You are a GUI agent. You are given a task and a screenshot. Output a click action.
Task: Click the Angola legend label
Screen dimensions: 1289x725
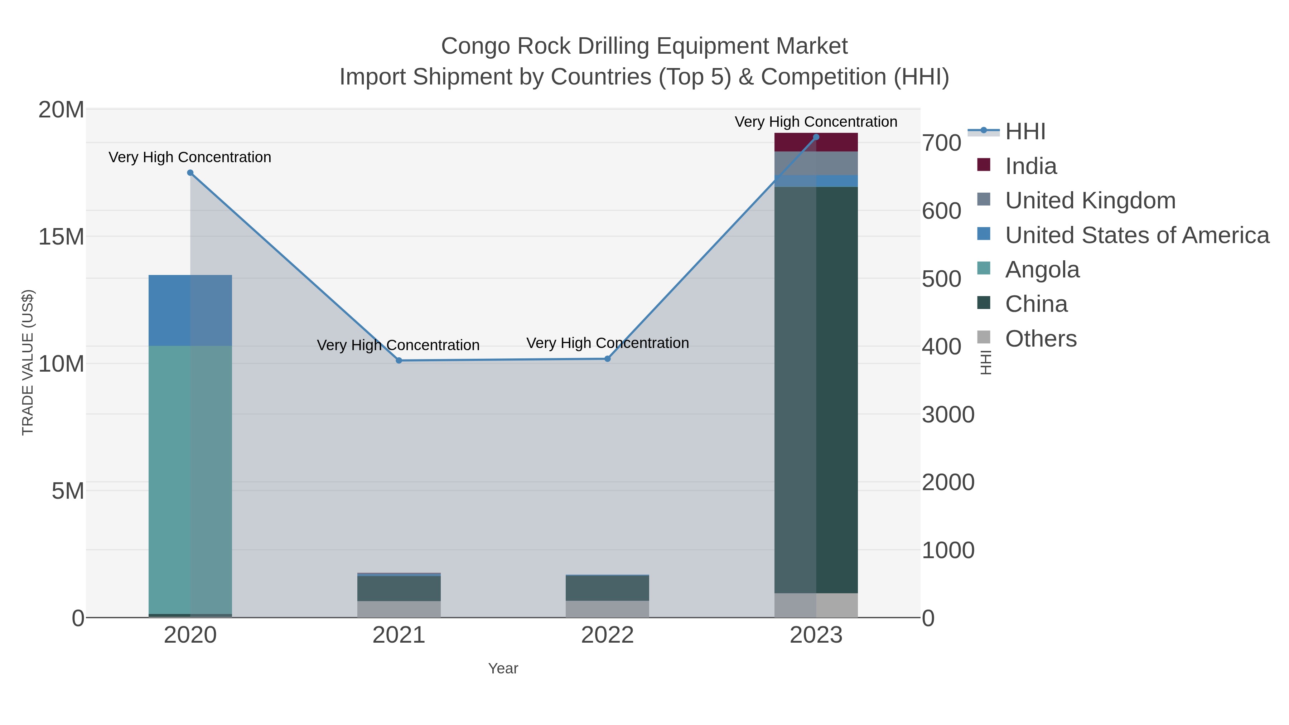pos(1042,270)
